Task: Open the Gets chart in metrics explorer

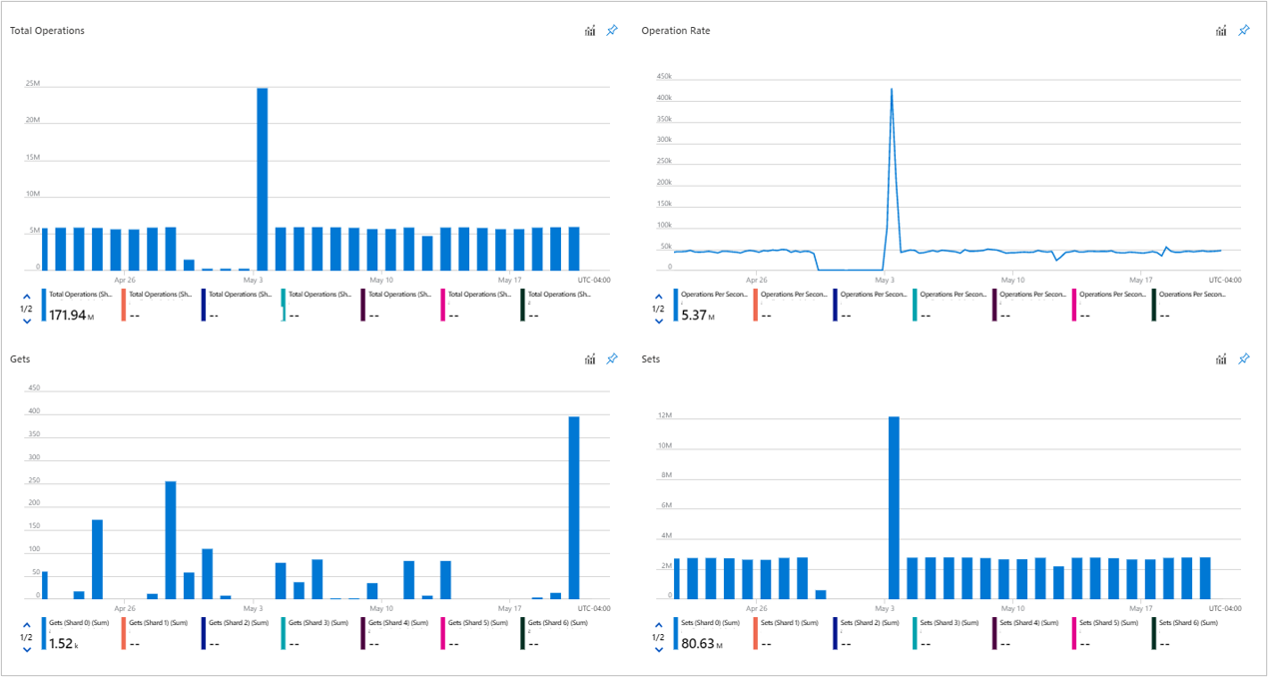Action: [x=589, y=358]
